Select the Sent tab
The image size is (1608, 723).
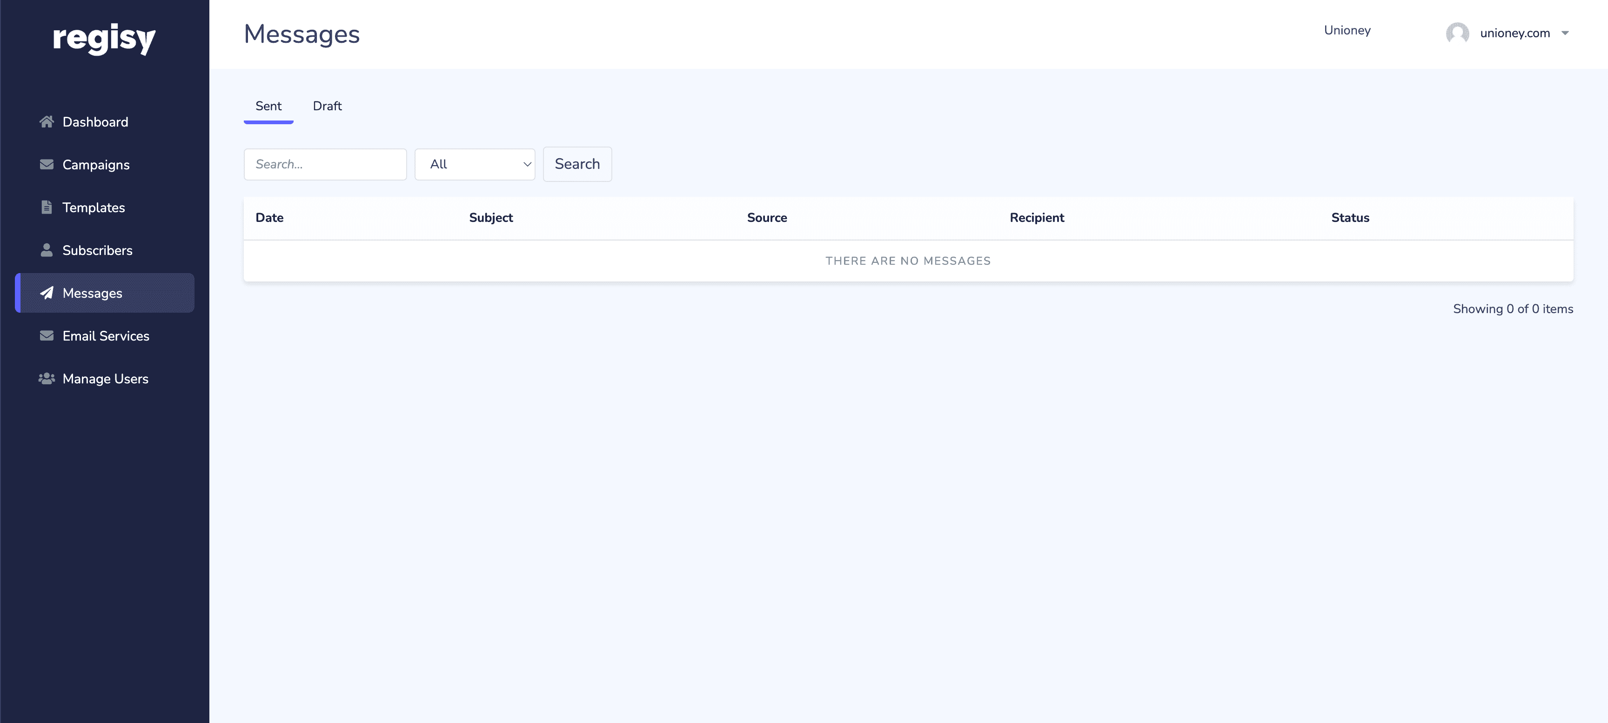pos(268,106)
